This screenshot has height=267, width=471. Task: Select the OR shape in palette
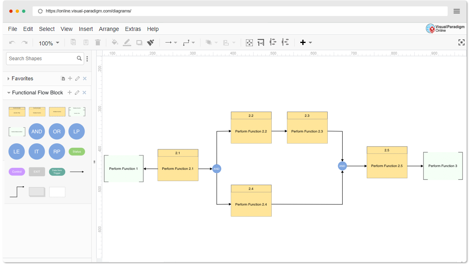[57, 131]
